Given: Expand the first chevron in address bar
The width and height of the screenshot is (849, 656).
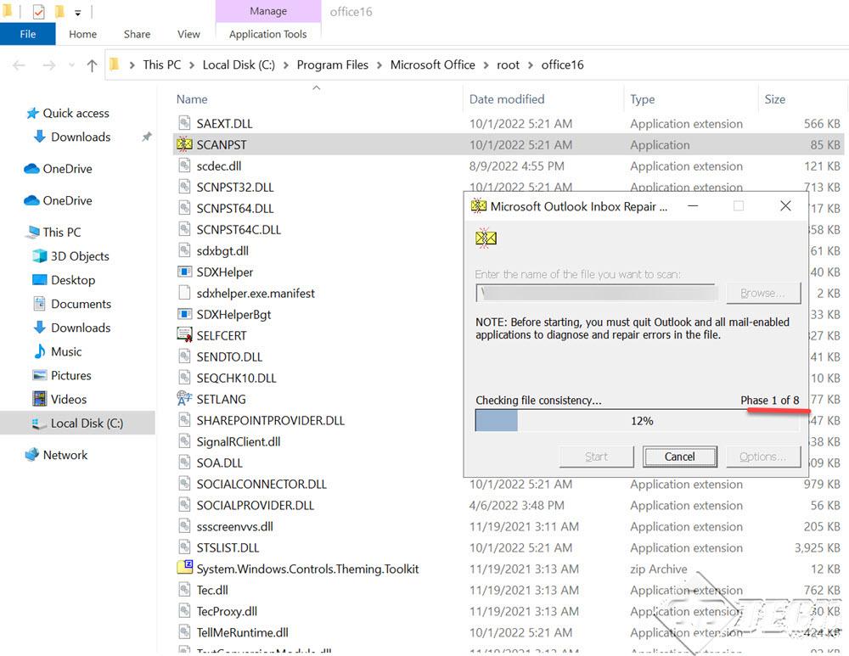Looking at the screenshot, I should pos(132,65).
